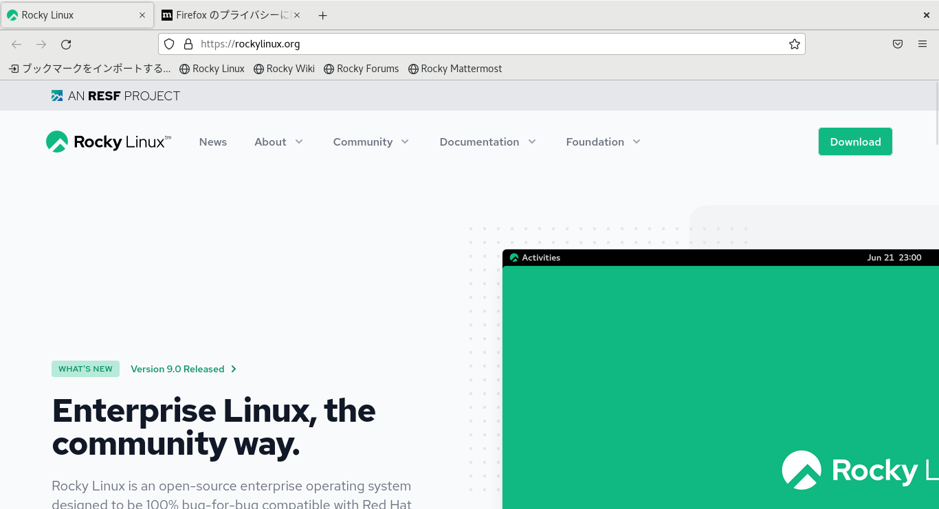Open a new tab with plus icon
The image size is (939, 509).
point(323,15)
